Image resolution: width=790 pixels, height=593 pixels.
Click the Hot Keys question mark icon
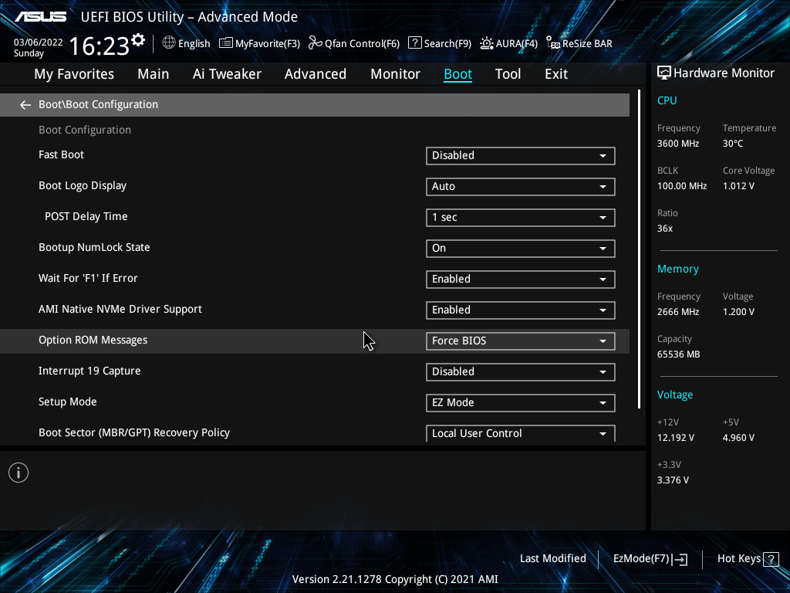[x=771, y=559]
